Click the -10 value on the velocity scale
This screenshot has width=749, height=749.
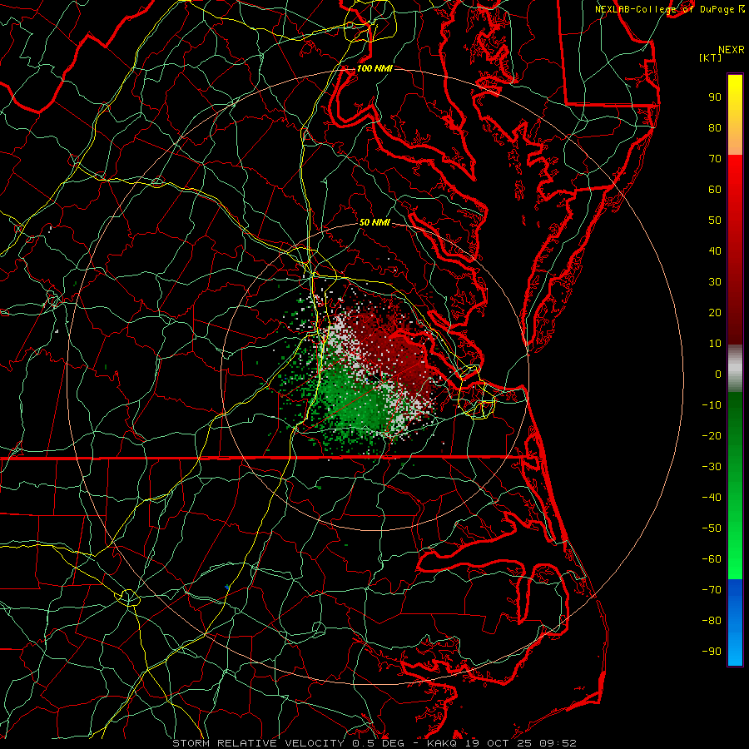712,405
